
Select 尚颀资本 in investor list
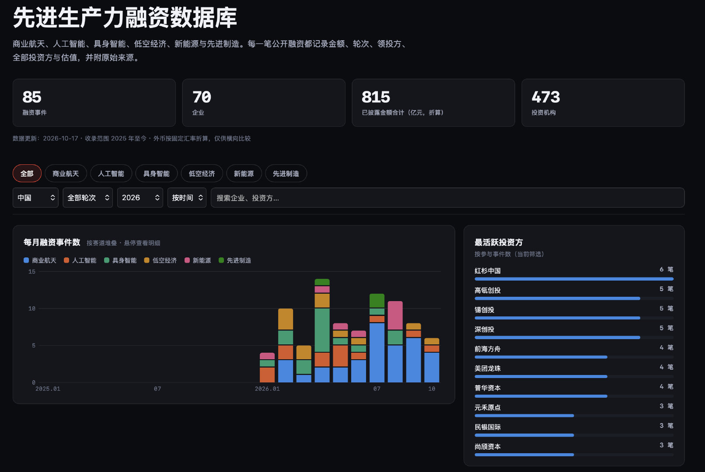574,450
